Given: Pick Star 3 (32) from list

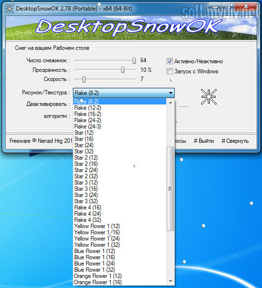Looking at the screenshot, I should click(120, 201).
